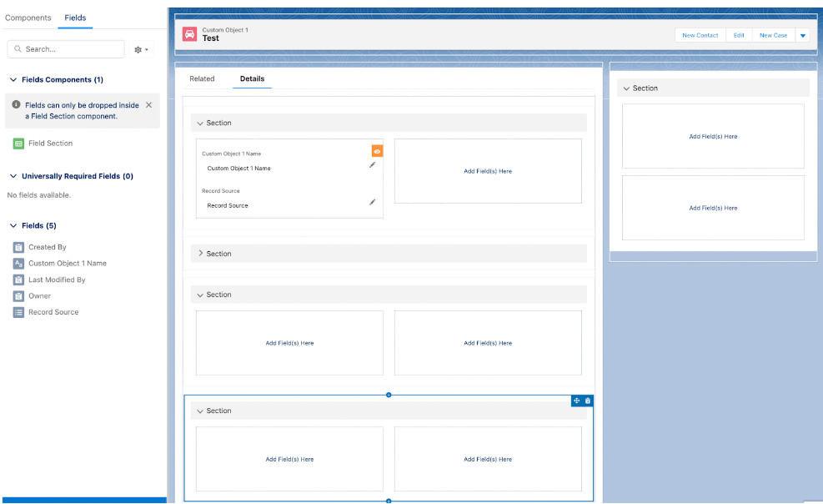Collapse the Section in right sidebar region
823x504 pixels.
[626, 88]
